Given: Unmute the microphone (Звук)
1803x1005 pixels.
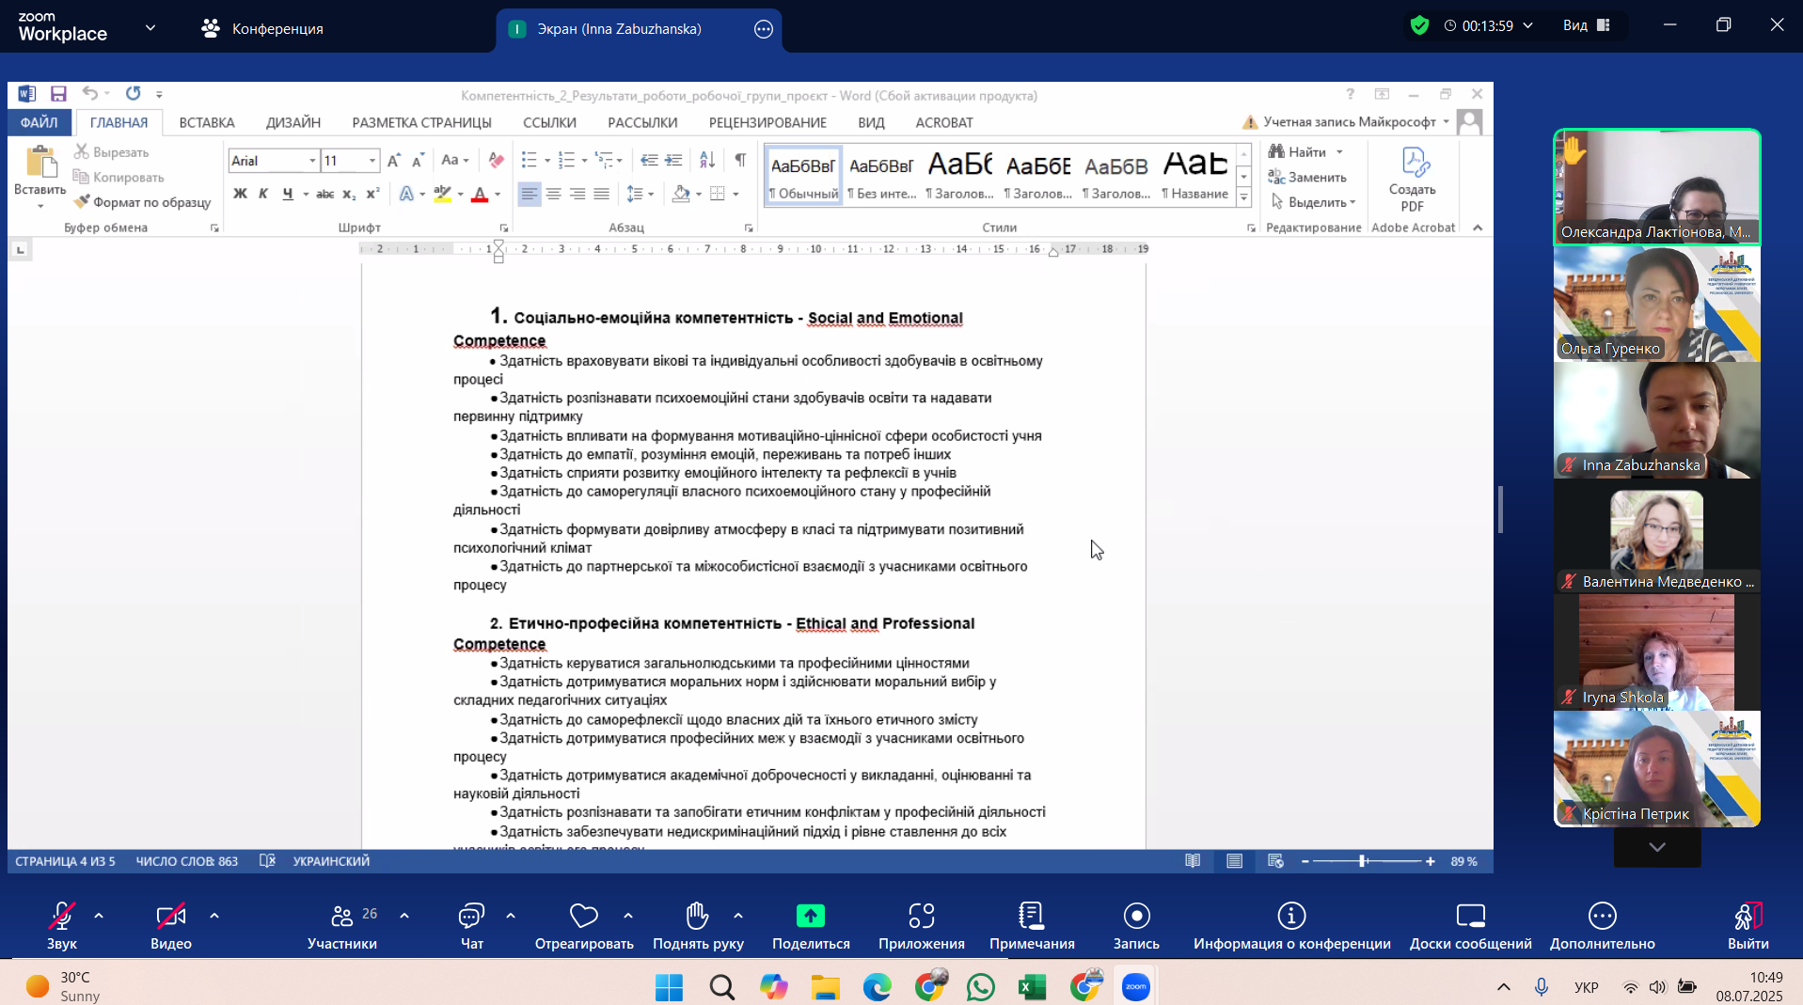Looking at the screenshot, I should [x=62, y=926].
